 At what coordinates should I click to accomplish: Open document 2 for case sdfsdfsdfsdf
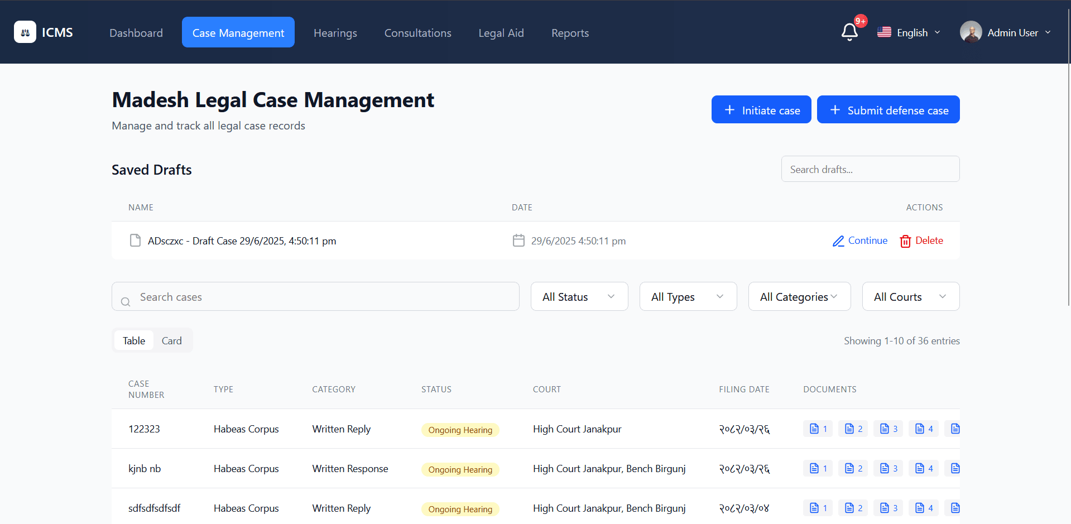(853, 508)
